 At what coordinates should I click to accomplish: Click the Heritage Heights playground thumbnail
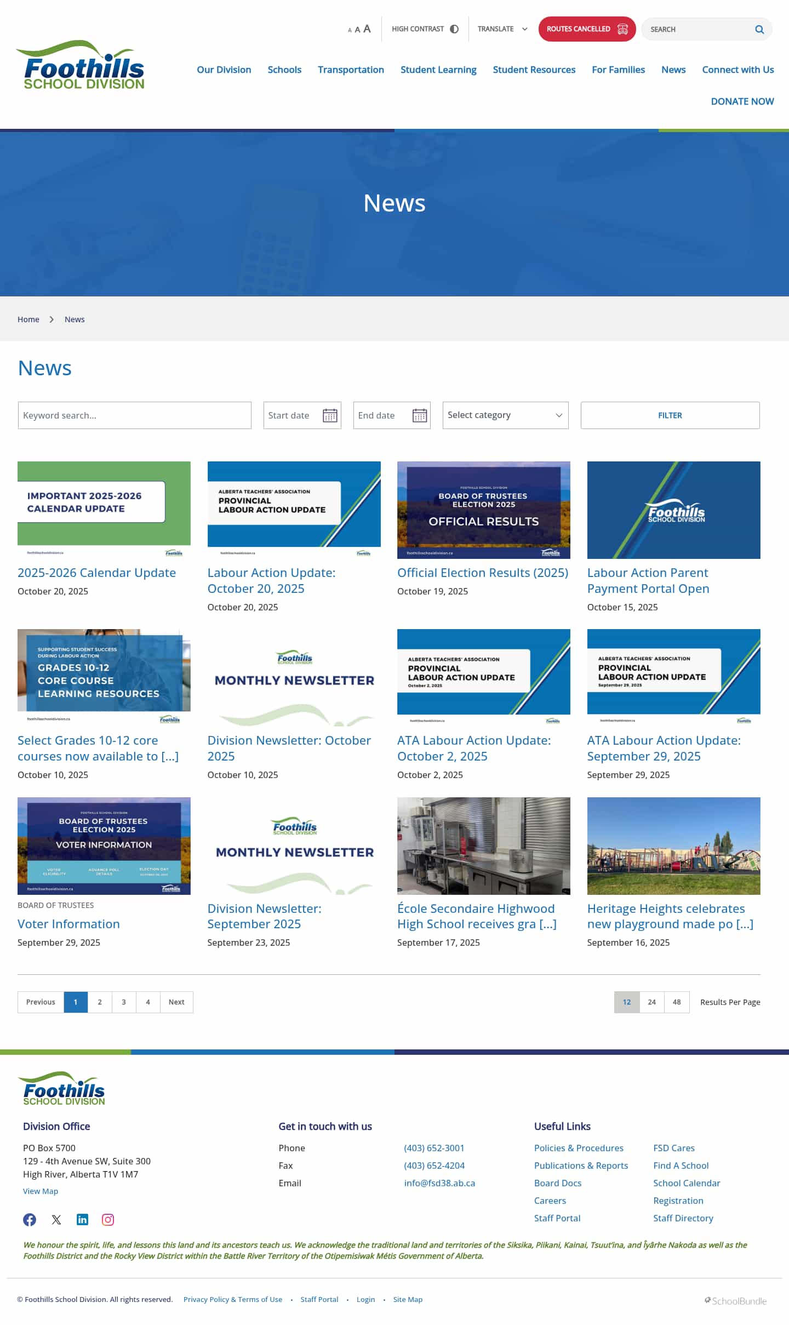674,846
